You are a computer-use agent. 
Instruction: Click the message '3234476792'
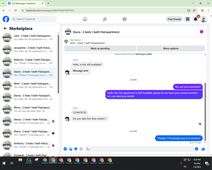[79, 113]
